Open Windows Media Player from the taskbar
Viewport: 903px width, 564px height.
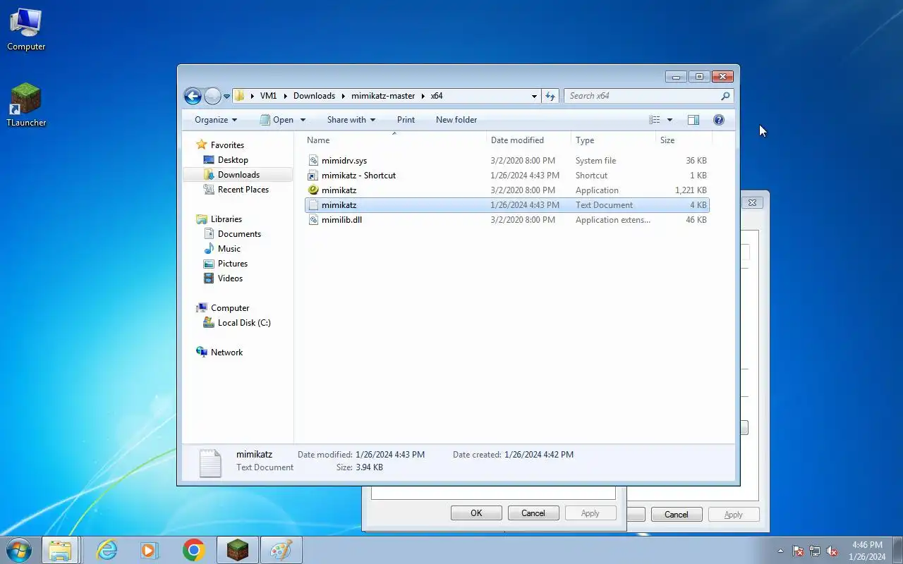point(150,551)
